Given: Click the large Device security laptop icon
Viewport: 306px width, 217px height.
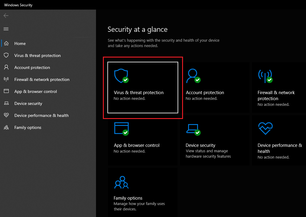Looking at the screenshot, I should pyautogui.click(x=193, y=130).
